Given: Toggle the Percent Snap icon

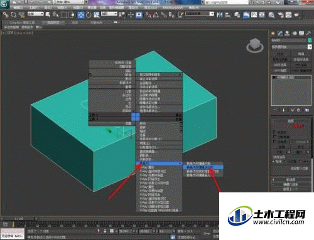Looking at the screenshot, I should tap(163, 15).
